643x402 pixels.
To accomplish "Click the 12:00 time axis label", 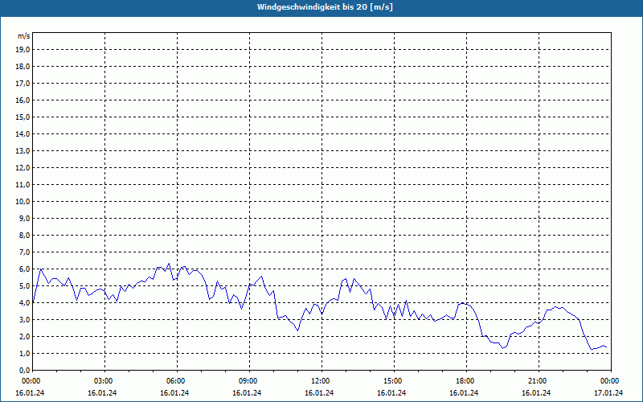I will pyautogui.click(x=321, y=380).
